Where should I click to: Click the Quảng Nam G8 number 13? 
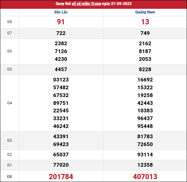click(145, 22)
